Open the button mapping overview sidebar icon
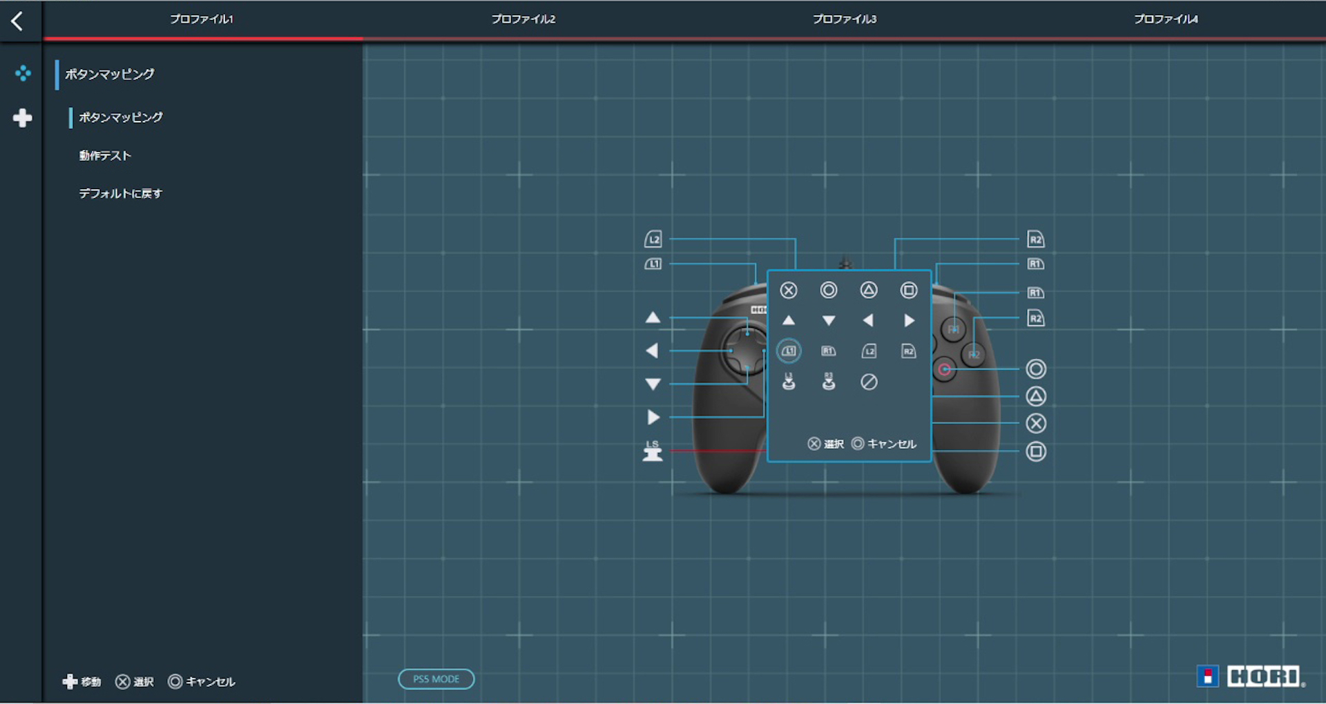Viewport: 1326px width, 704px height. click(x=23, y=73)
